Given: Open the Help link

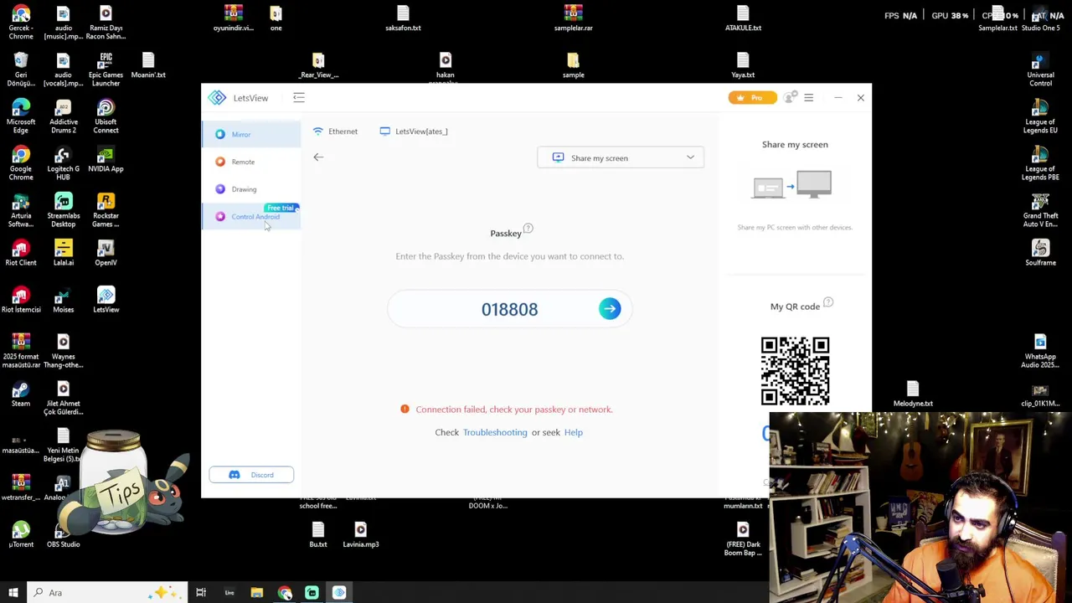Looking at the screenshot, I should (x=574, y=432).
